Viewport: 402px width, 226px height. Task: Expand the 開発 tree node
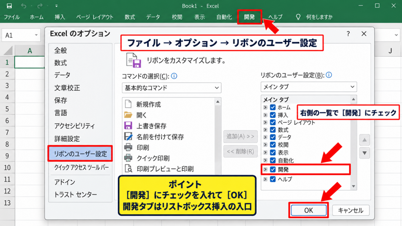click(x=265, y=169)
